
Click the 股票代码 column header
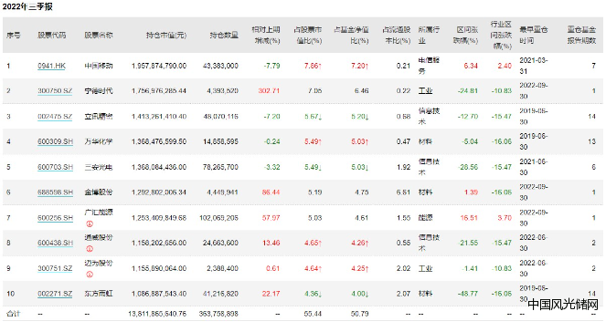pyautogui.click(x=52, y=36)
